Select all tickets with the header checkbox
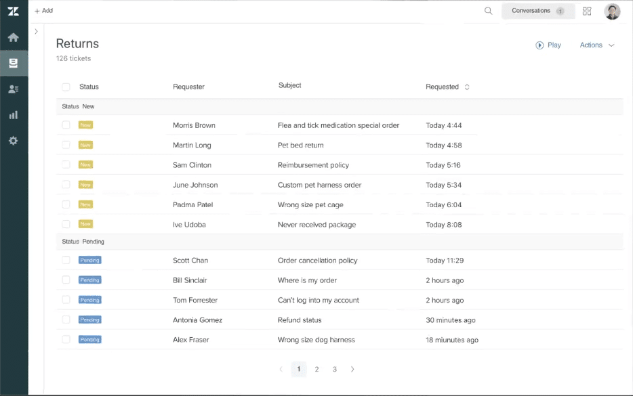The image size is (633, 396). [66, 87]
